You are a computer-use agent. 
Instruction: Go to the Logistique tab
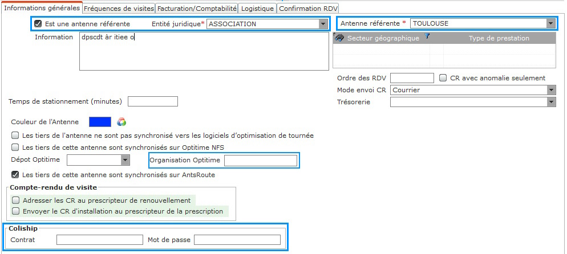click(x=257, y=9)
